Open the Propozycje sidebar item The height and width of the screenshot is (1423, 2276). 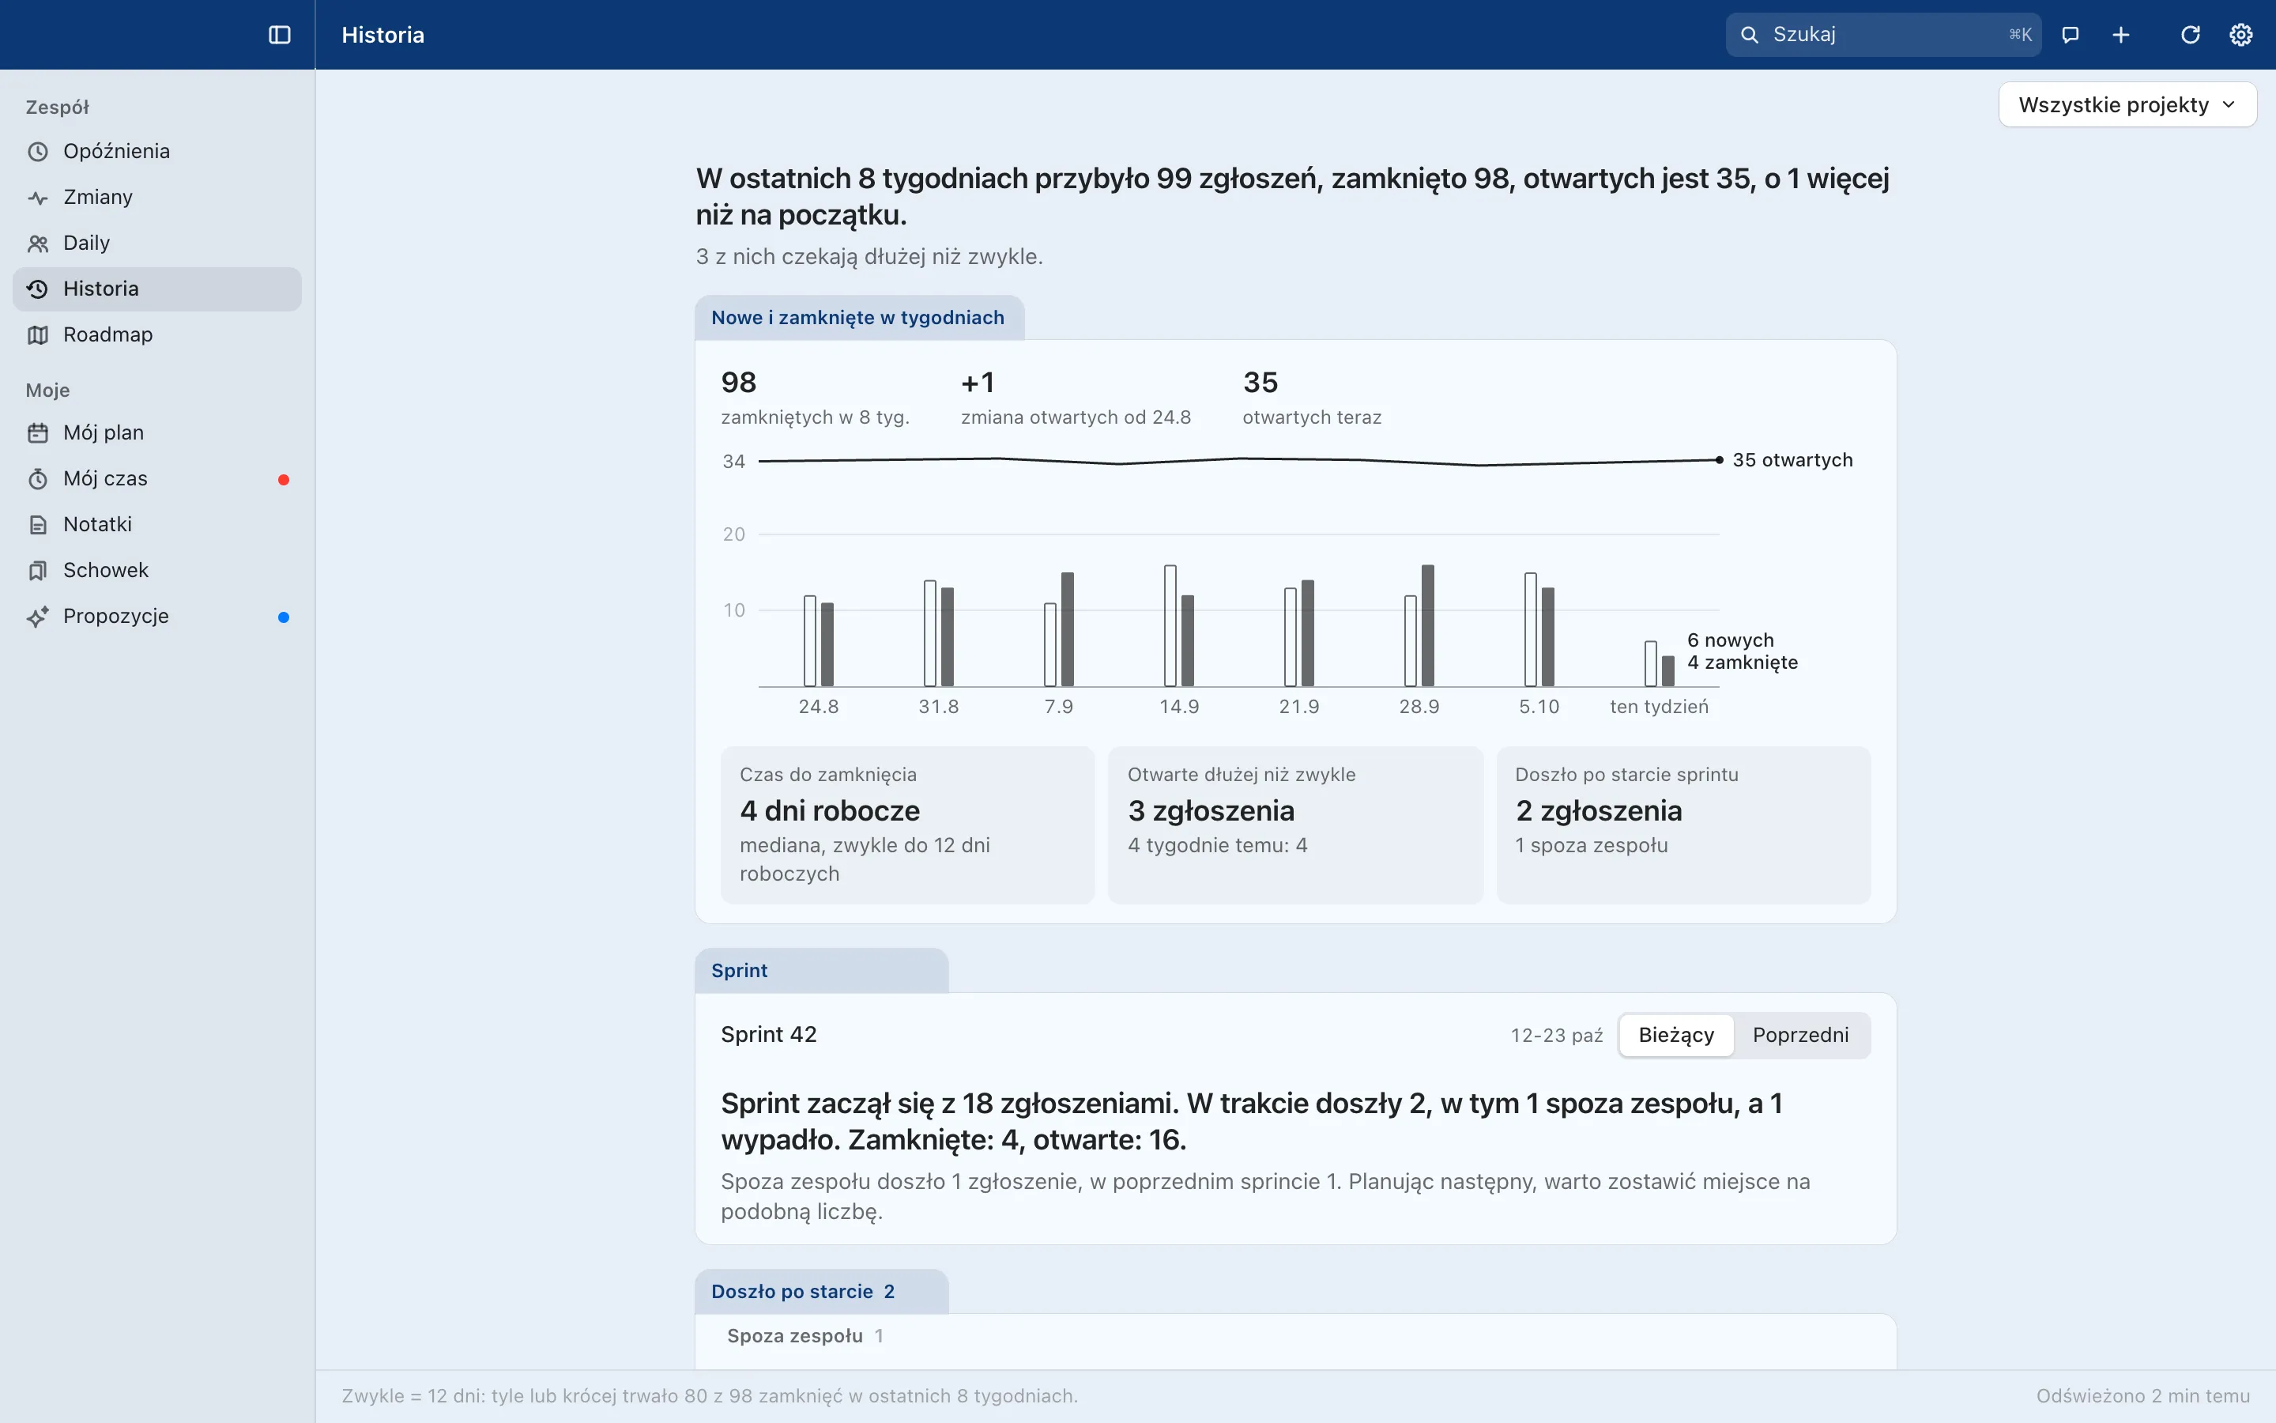157,617
